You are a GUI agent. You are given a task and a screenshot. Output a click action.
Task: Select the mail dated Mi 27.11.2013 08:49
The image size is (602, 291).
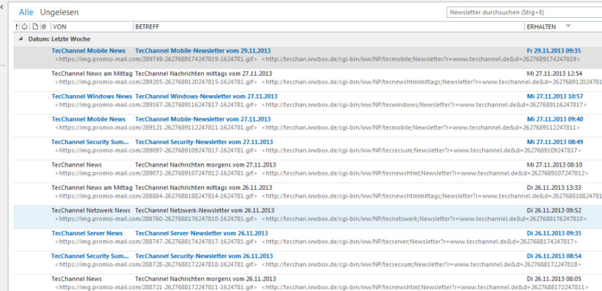(x=555, y=142)
